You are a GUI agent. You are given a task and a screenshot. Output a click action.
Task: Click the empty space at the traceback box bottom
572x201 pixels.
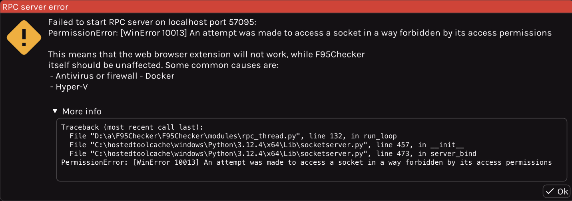point(312,174)
